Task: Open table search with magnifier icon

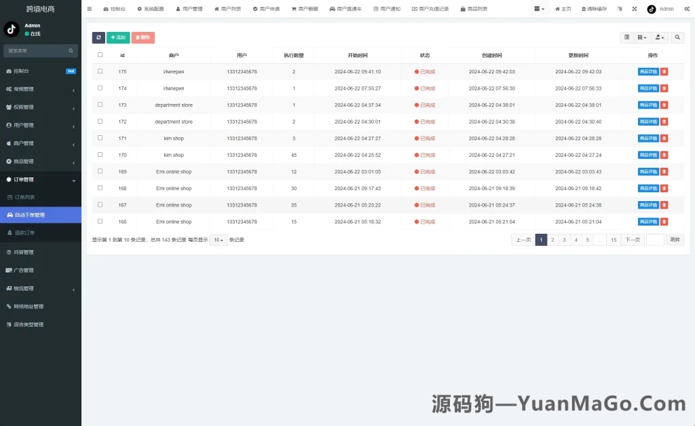Action: pos(678,37)
